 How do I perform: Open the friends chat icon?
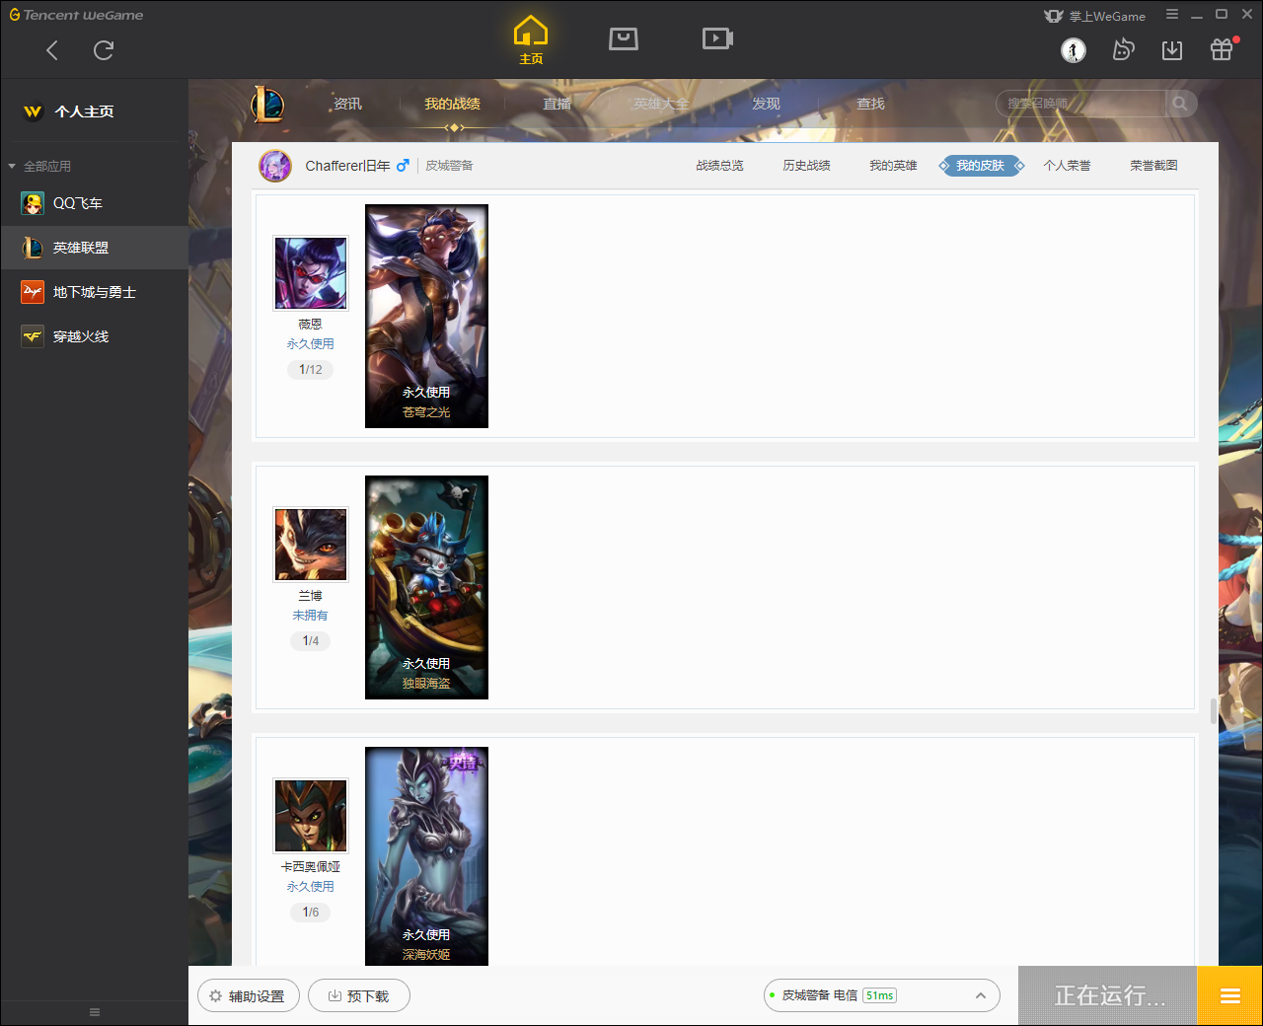point(1123,49)
